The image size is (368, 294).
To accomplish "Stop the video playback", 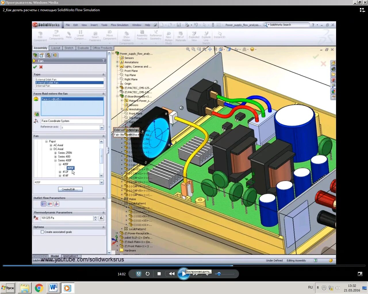I will click(159, 274).
